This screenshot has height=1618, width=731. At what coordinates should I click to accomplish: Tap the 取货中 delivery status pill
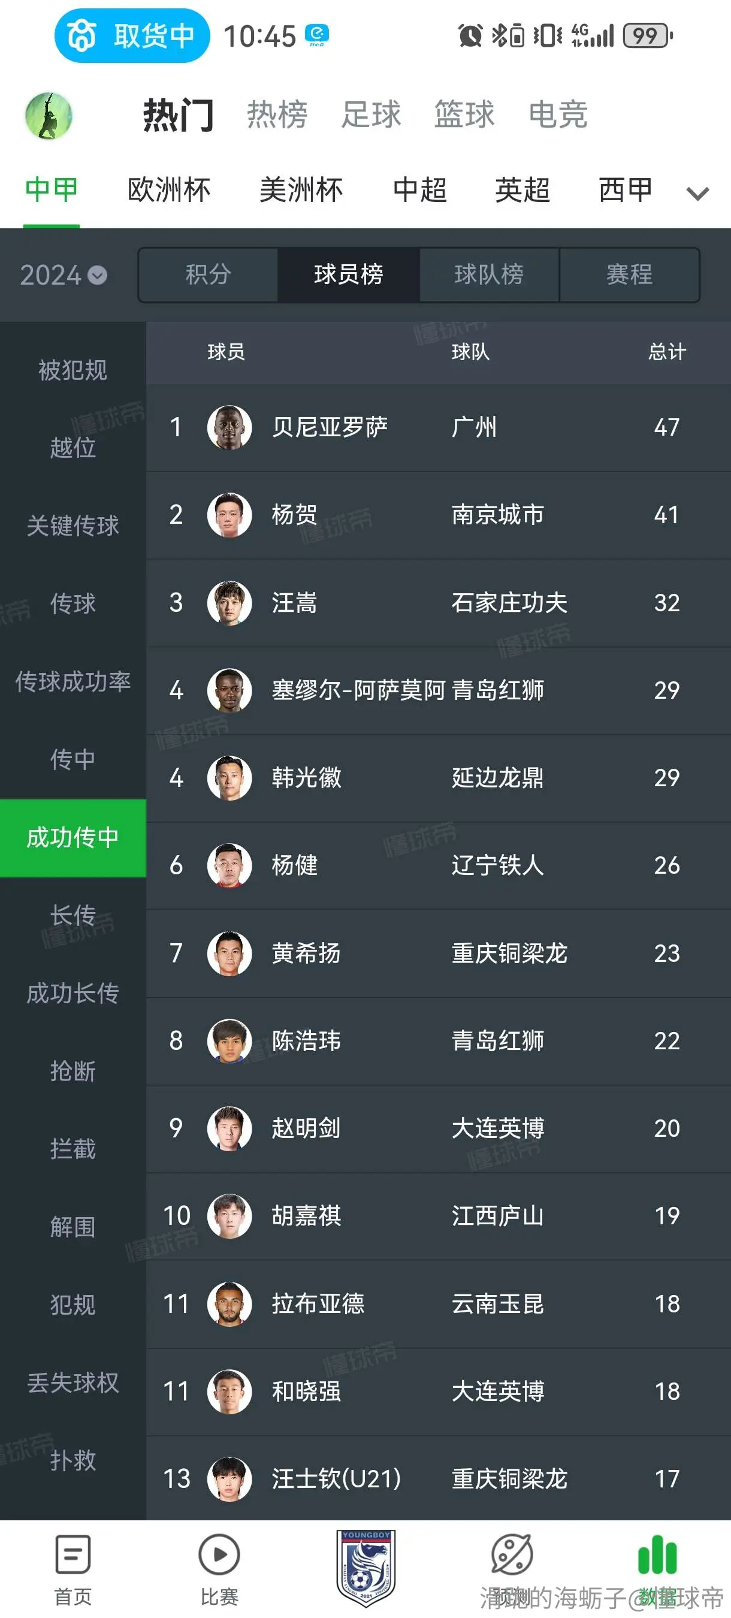(132, 36)
